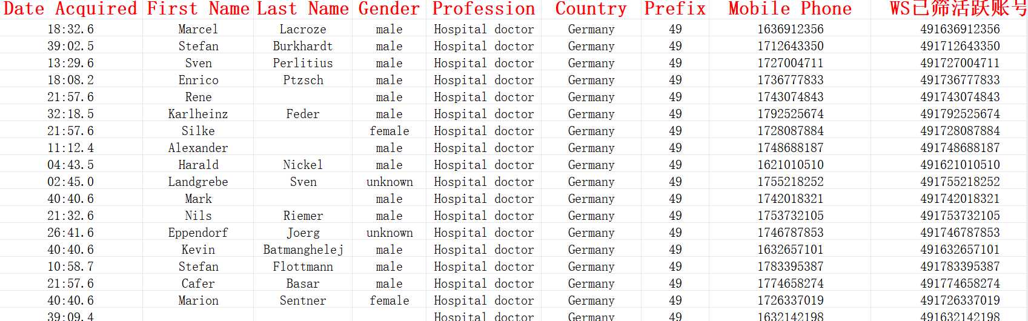Click the mobile number 1636912356
This screenshot has height=321, width=1028.
(790, 29)
